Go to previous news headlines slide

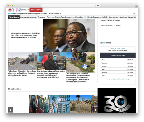click(10, 110)
